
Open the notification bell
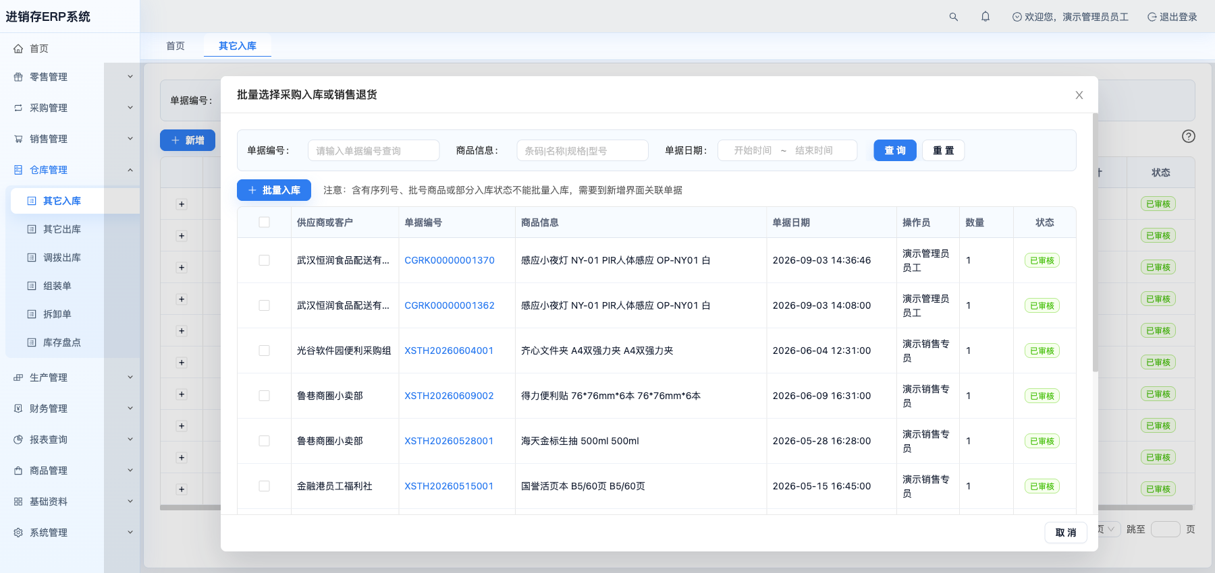click(x=986, y=17)
